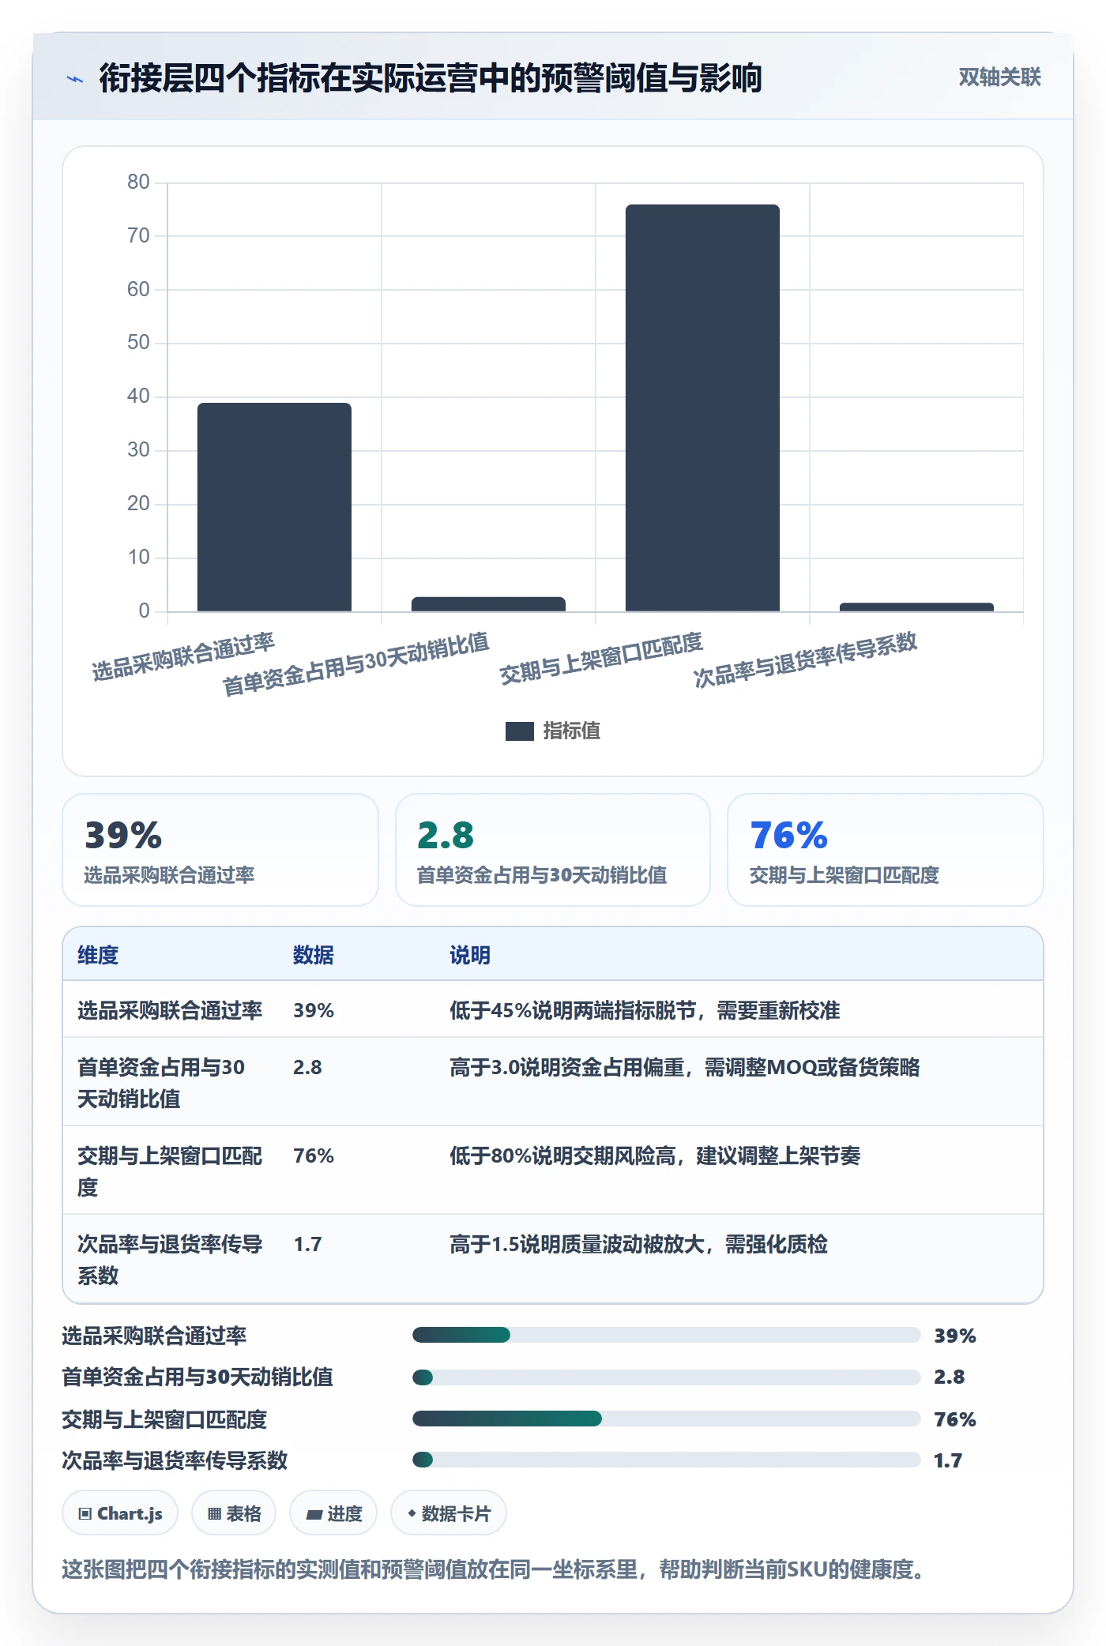Select table cell 首单资金占用与30天动销比值

[x=170, y=1083]
